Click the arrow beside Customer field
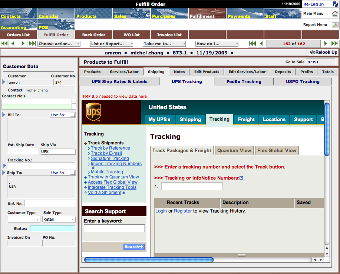Image resolution: width=340 pixels, height=274 pixels. click(x=3, y=82)
